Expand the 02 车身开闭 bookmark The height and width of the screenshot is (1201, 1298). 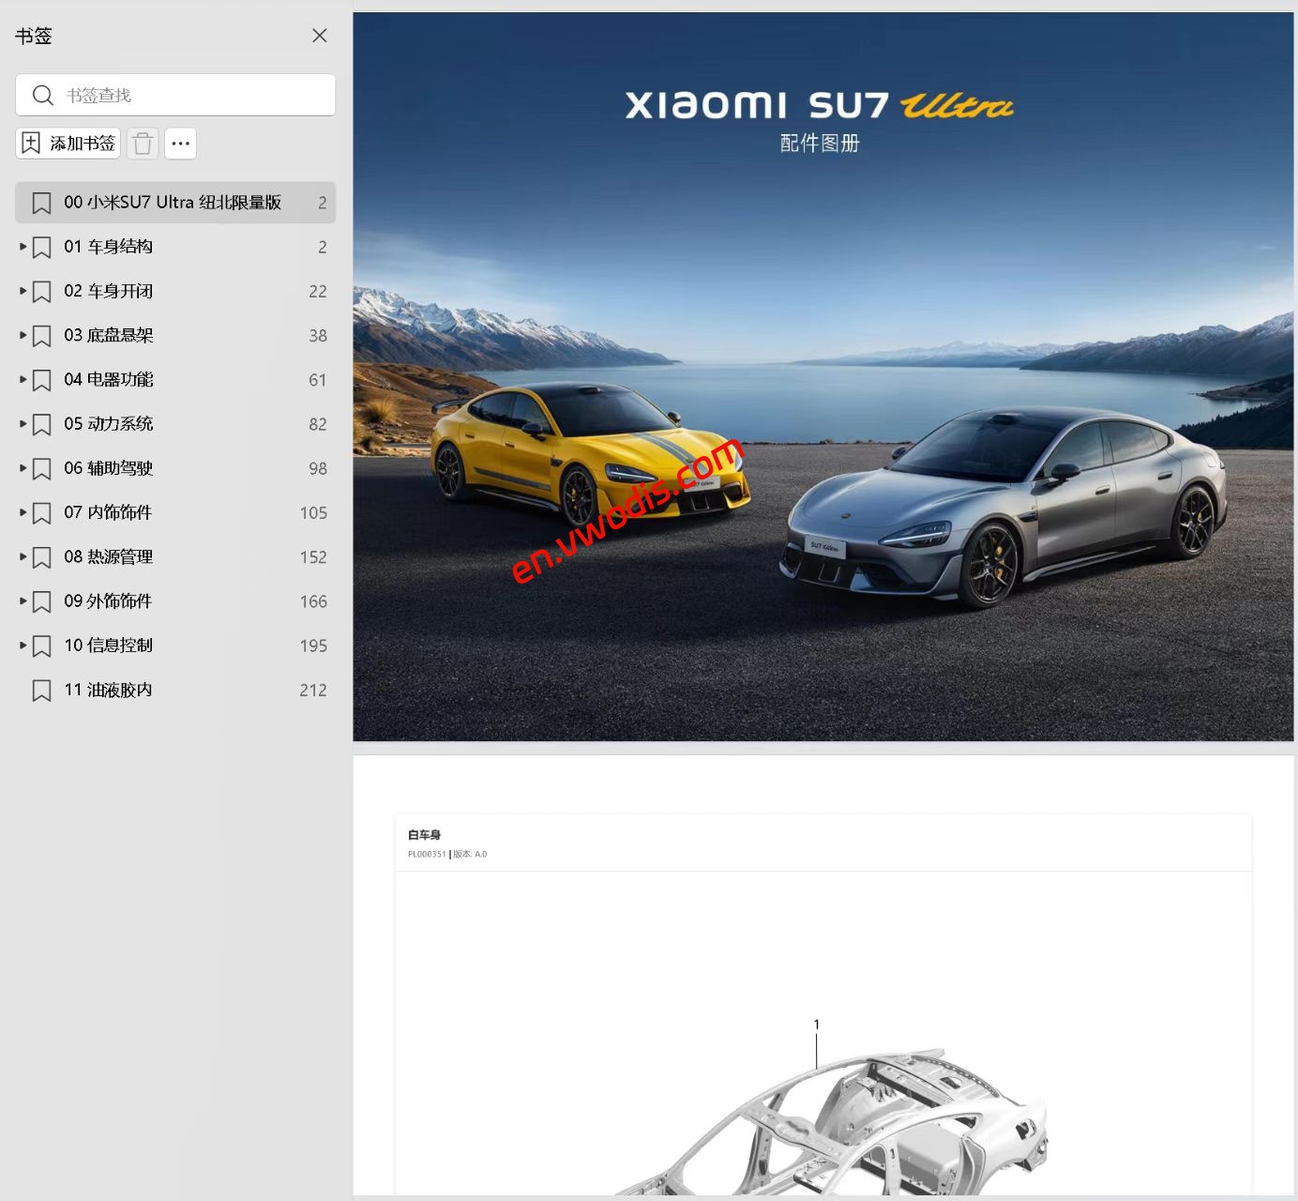tap(22, 291)
